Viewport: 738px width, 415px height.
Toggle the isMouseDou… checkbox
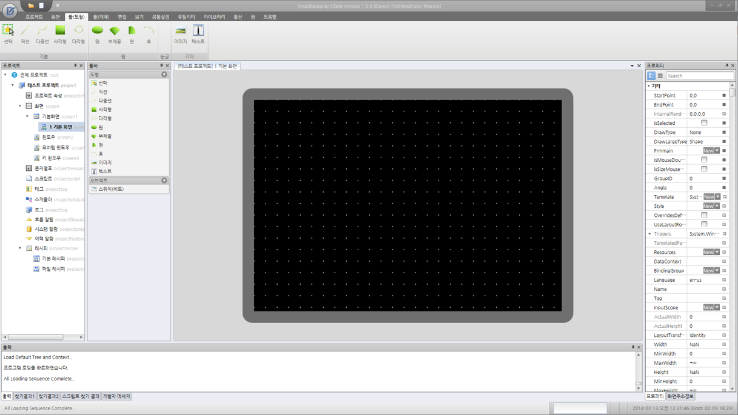pyautogui.click(x=704, y=160)
